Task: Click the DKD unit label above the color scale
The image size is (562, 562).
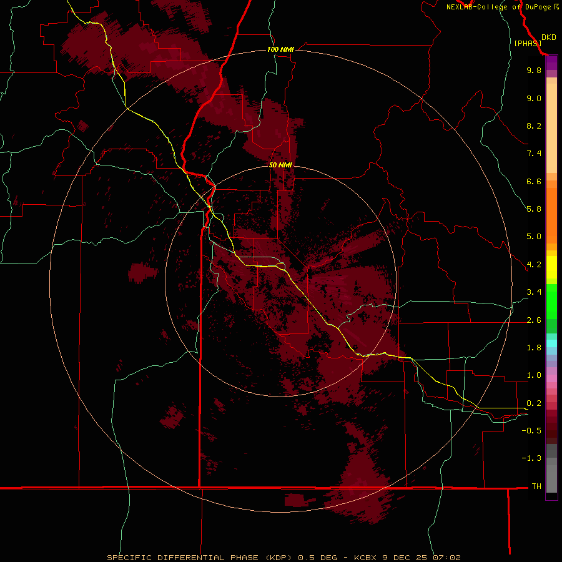Action: tap(548, 37)
